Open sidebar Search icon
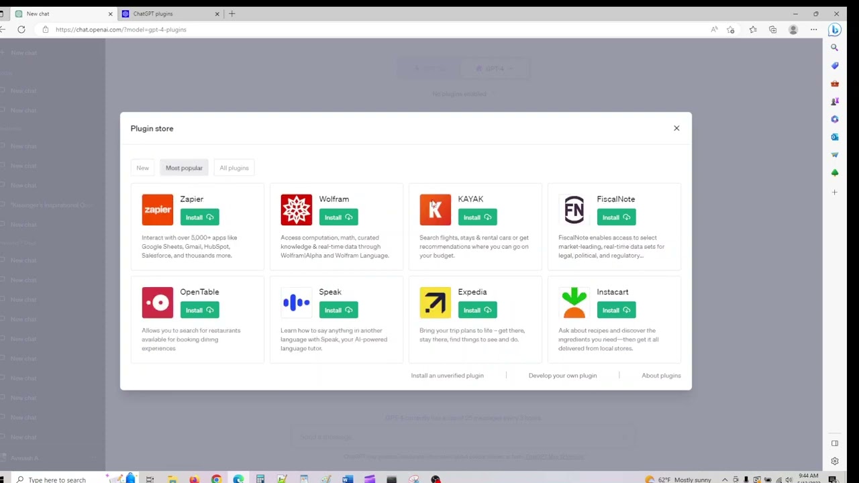The width and height of the screenshot is (859, 483). tap(835, 48)
